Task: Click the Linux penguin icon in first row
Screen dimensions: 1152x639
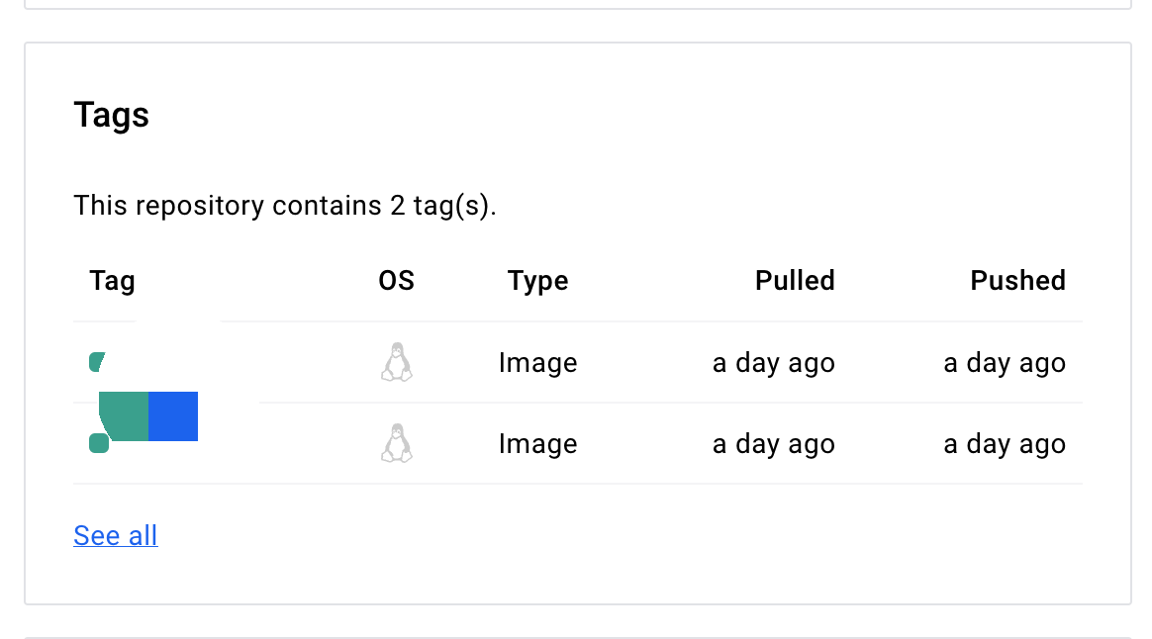Action: point(397,362)
